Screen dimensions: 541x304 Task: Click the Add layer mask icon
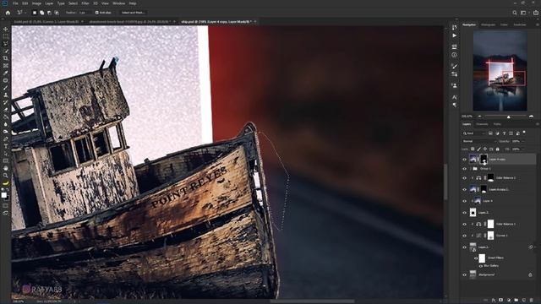click(501, 301)
